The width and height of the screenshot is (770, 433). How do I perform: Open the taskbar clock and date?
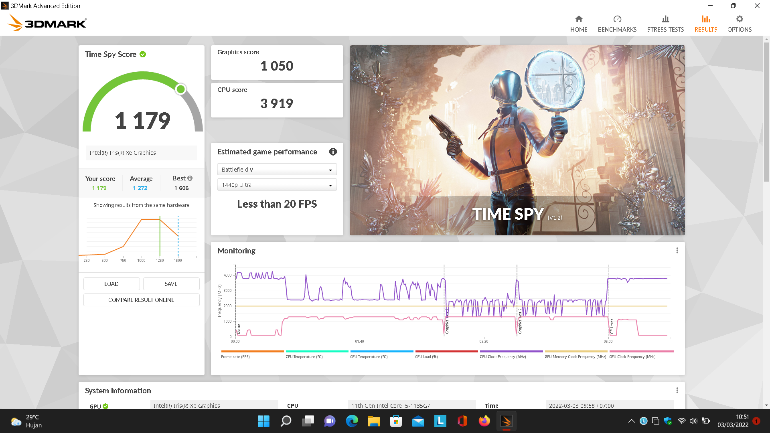click(733, 421)
